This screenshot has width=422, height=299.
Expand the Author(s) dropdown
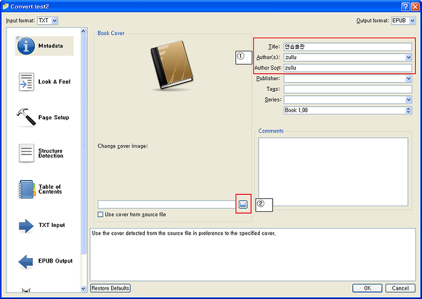point(409,57)
